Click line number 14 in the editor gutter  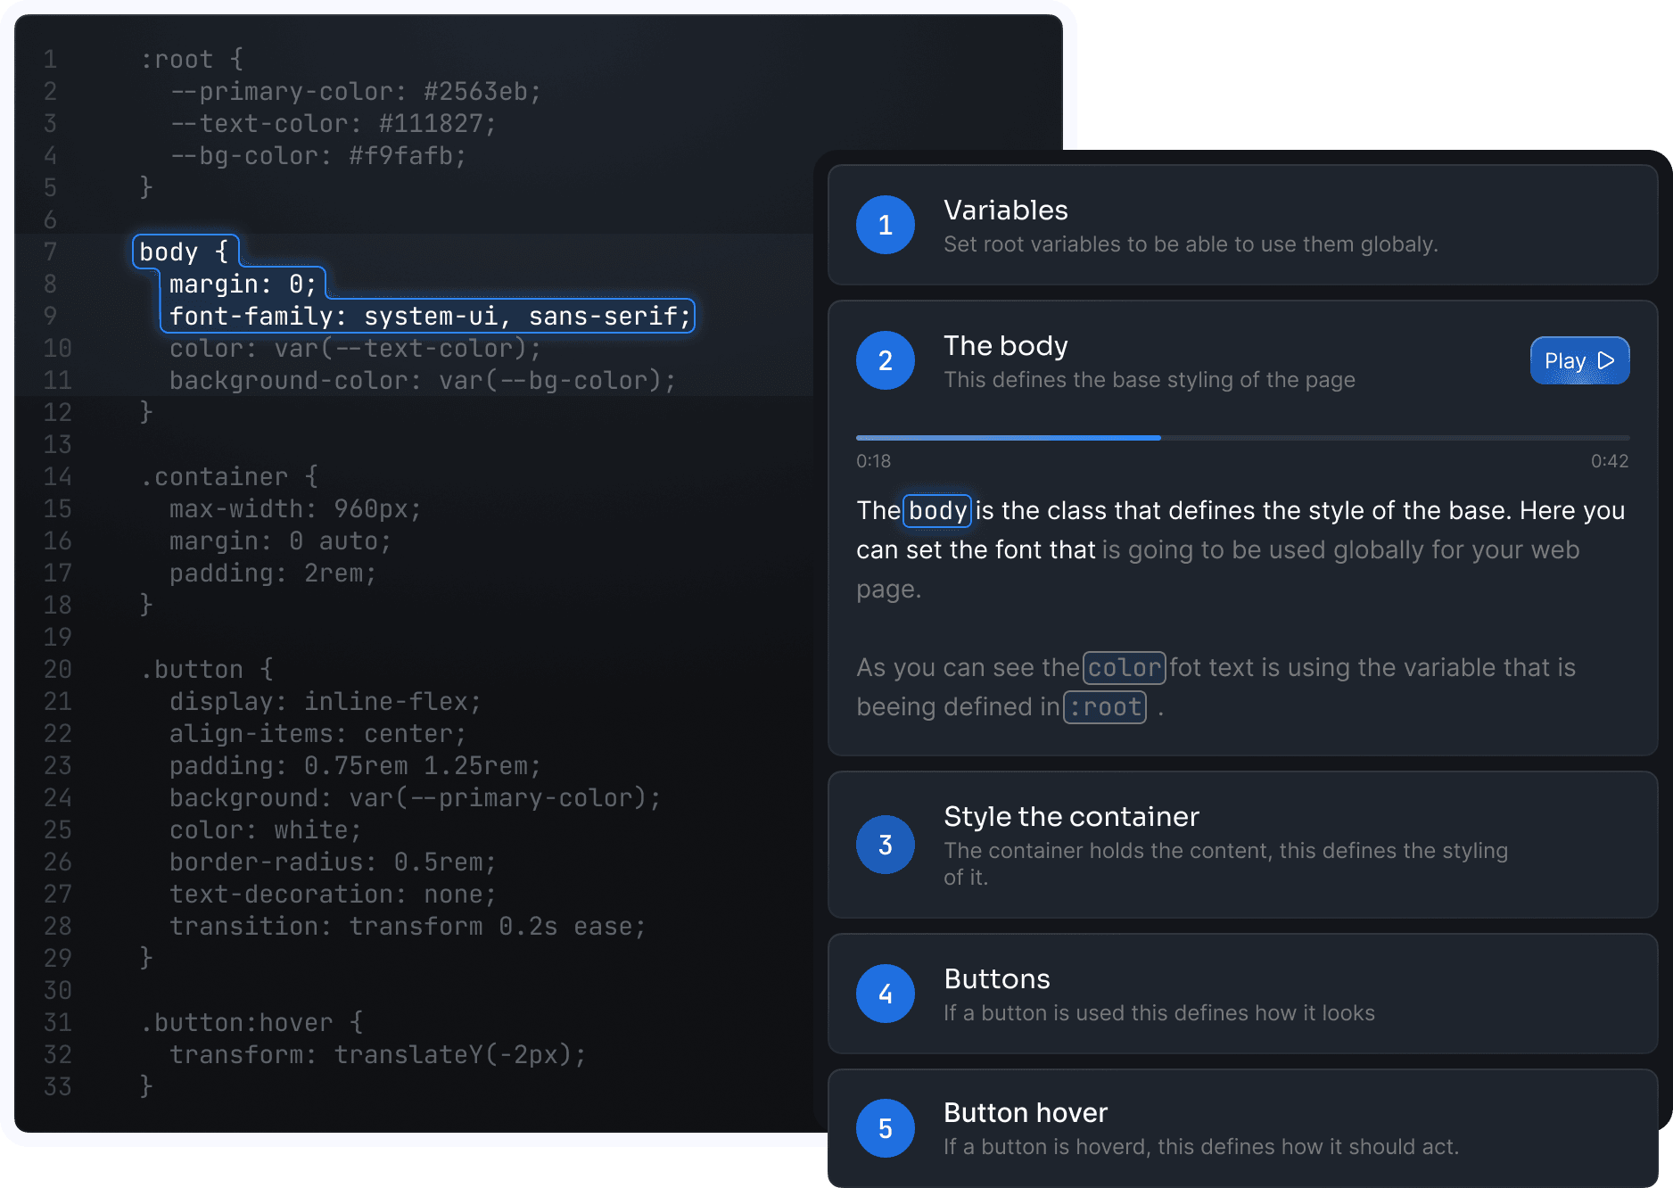click(56, 477)
